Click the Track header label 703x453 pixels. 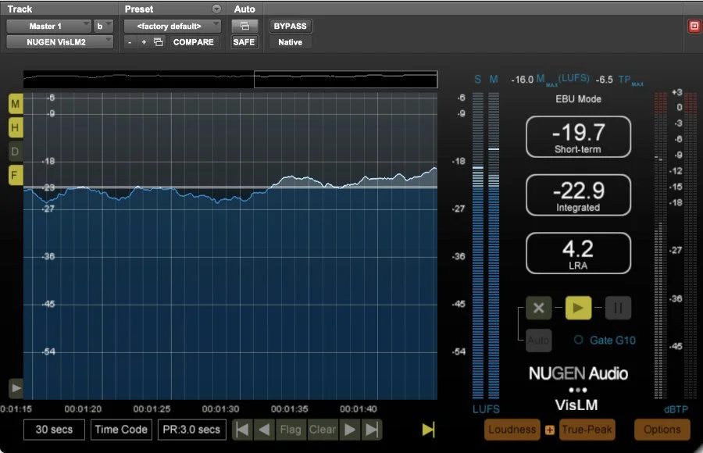click(20, 9)
